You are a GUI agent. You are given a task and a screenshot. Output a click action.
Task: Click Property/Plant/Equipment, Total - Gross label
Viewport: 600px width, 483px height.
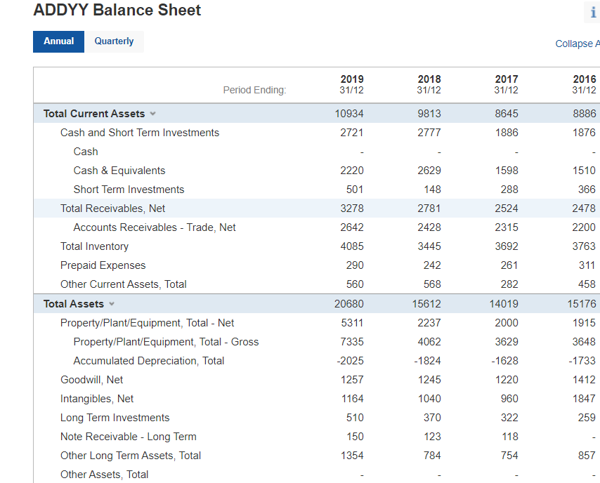(x=166, y=342)
